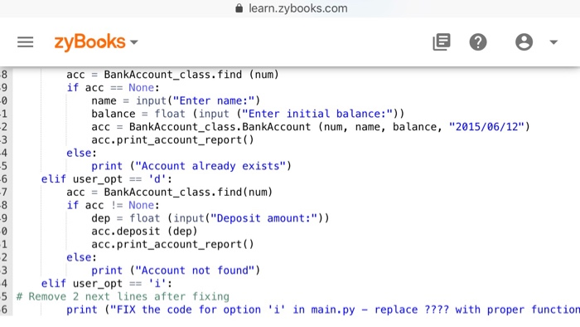Expand the zyBooks dropdown arrow
This screenshot has width=580, height=327.
(134, 42)
